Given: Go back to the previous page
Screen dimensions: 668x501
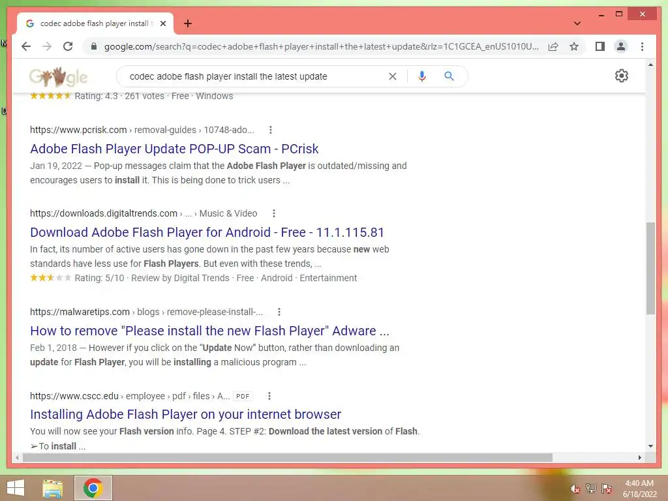Looking at the screenshot, I should [26, 46].
